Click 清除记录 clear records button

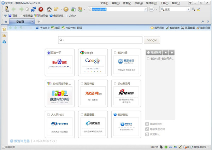click(x=204, y=28)
